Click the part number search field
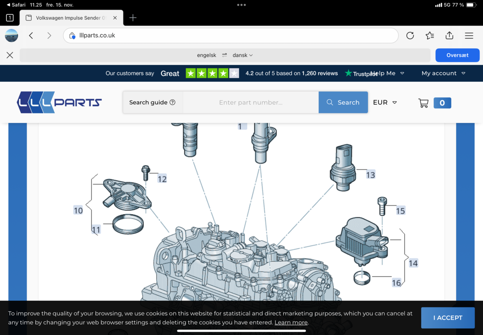This screenshot has height=335, width=483. coord(251,102)
